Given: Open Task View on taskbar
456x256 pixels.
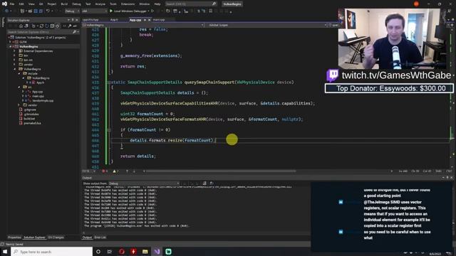Looking at the screenshot, I should [109, 252].
